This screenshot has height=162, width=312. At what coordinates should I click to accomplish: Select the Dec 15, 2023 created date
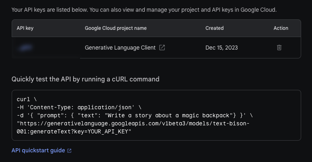[222, 48]
